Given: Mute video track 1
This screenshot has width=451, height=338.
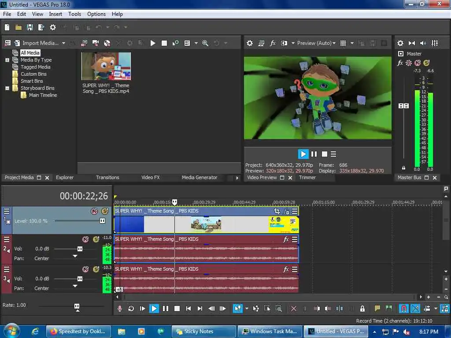Looking at the screenshot, I should pyautogui.click(x=94, y=211).
